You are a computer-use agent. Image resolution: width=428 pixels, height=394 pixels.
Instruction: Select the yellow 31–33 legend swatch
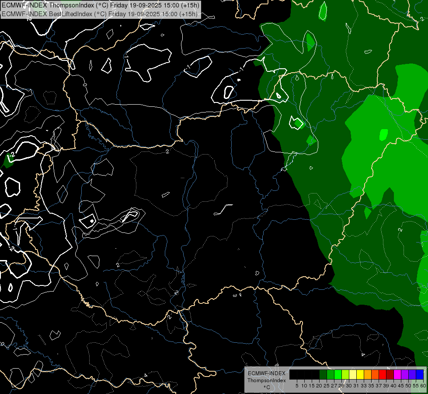[360, 374]
